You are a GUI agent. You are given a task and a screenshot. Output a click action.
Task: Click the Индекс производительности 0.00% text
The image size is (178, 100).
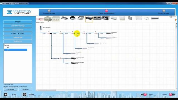pos(15,87)
